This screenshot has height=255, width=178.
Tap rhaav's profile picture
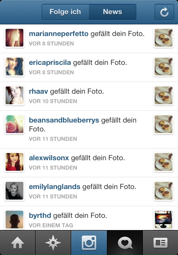[x=14, y=95]
